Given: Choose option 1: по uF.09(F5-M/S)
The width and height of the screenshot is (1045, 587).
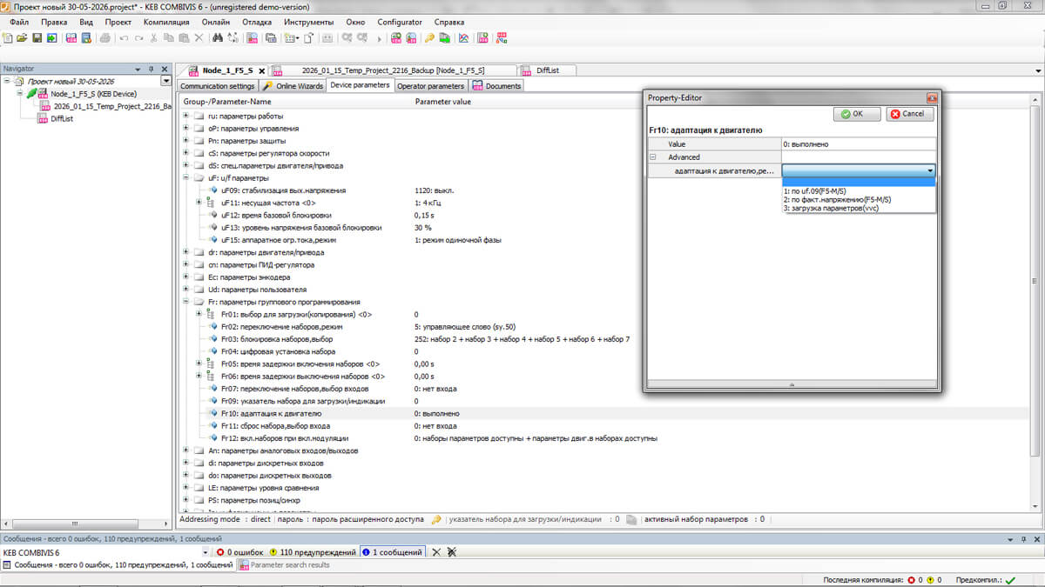Looking at the screenshot, I should coord(859,190).
